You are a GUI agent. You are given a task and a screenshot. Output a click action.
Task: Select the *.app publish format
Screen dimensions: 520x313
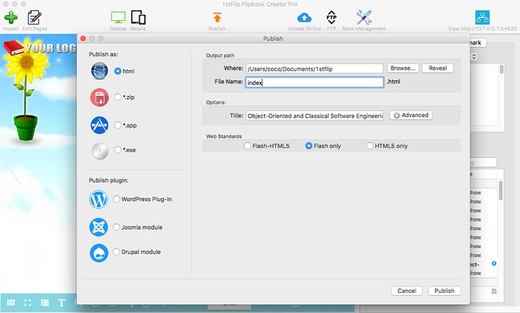tap(118, 124)
